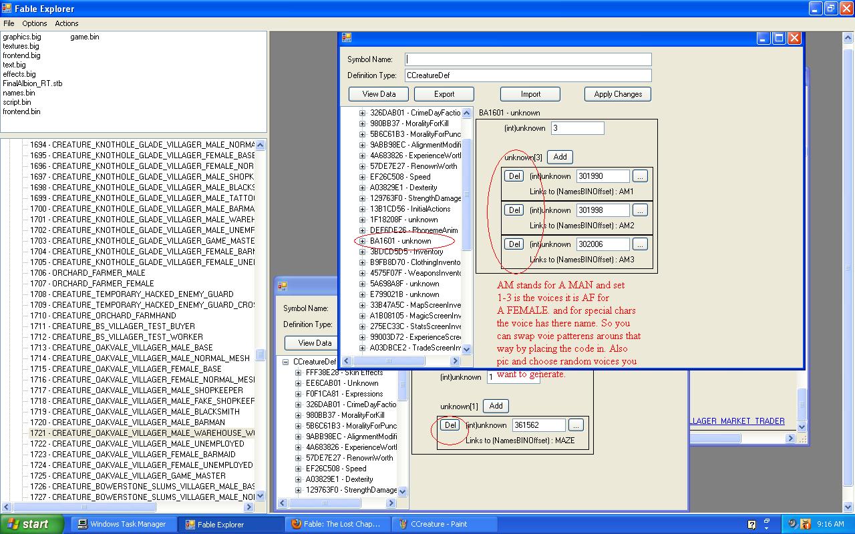The image size is (855, 534).
Task: Click the Symbol Name input field
Action: 528,59
